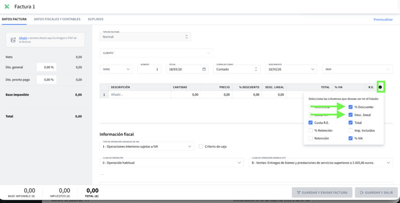
Task: Click the add image icon in upload box
Action: 13,40
